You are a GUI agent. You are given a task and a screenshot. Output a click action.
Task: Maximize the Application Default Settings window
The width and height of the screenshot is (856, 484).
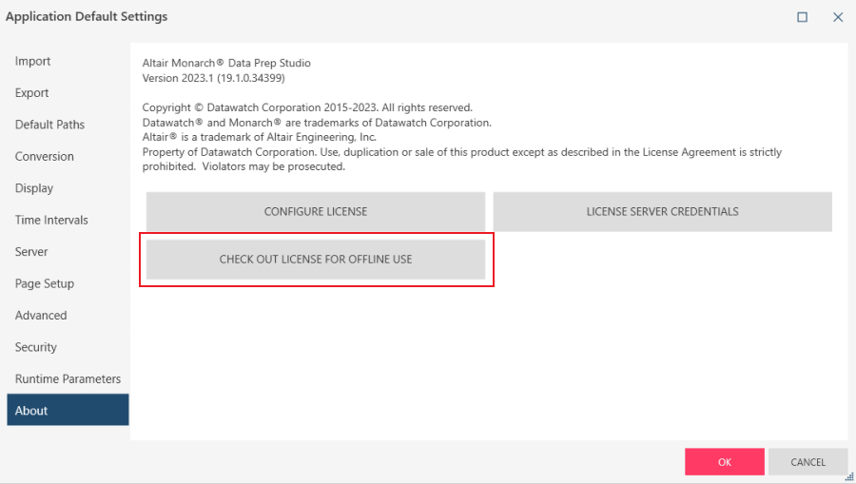[x=802, y=17]
